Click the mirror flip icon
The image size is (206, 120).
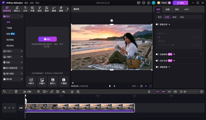coord(64,92)
